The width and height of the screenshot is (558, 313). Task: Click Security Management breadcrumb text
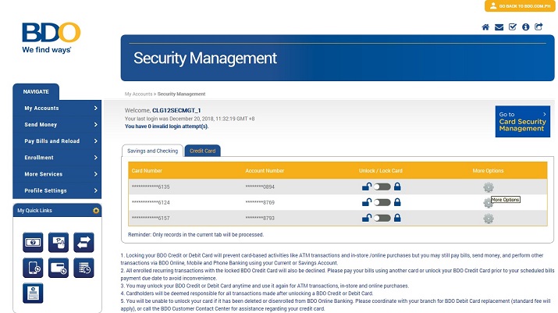click(182, 94)
